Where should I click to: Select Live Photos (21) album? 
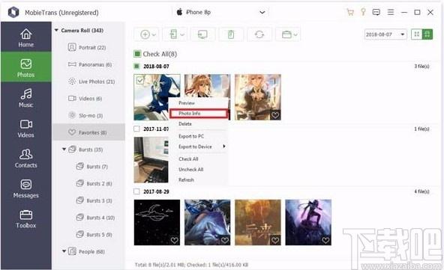[x=89, y=82]
